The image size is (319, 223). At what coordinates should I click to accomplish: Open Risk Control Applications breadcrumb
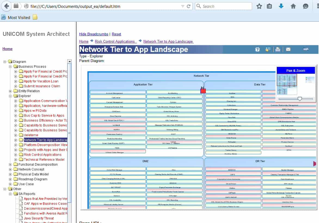coord(115,41)
